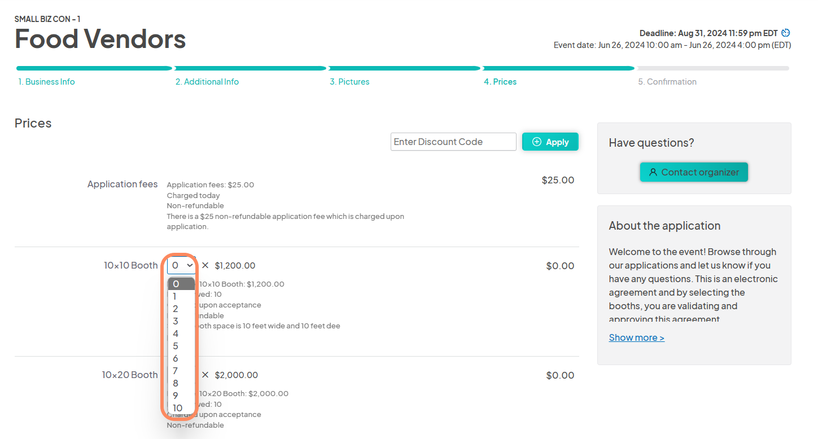Choose 2 from the booth quantity list
The width and height of the screenshot is (818, 439).
point(181,309)
